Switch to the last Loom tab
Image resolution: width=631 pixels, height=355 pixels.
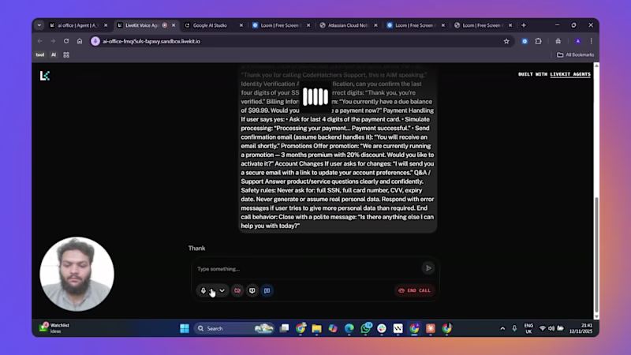(484, 25)
